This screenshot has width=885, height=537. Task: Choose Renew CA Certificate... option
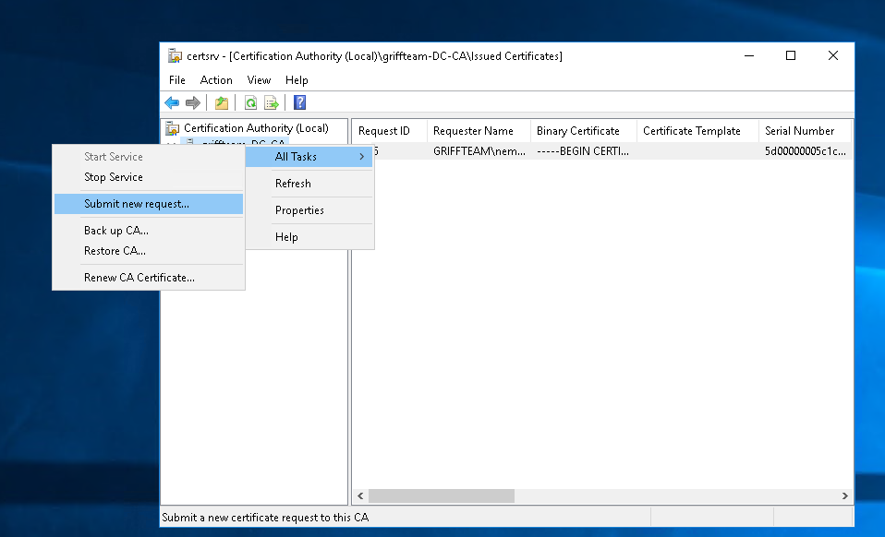pyautogui.click(x=139, y=278)
